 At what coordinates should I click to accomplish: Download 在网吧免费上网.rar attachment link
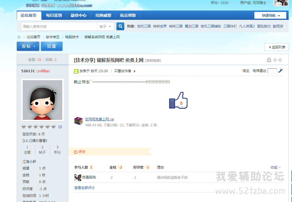[100, 119]
